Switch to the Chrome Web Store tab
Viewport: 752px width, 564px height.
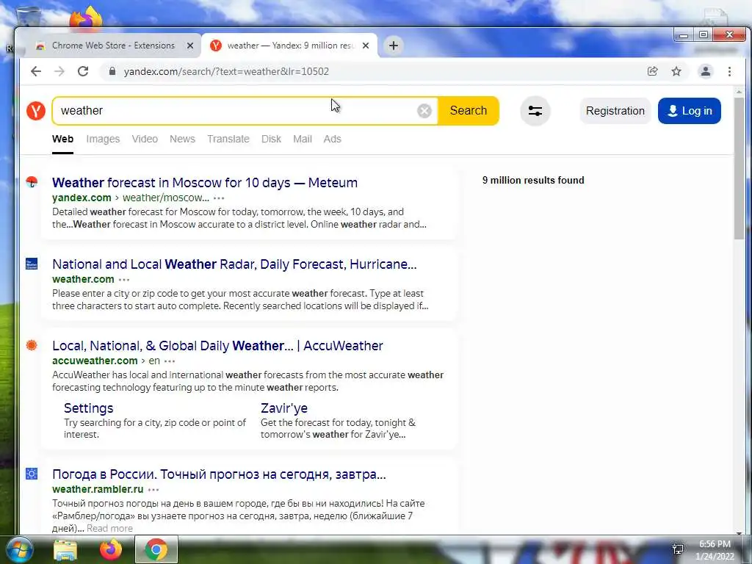click(x=113, y=46)
